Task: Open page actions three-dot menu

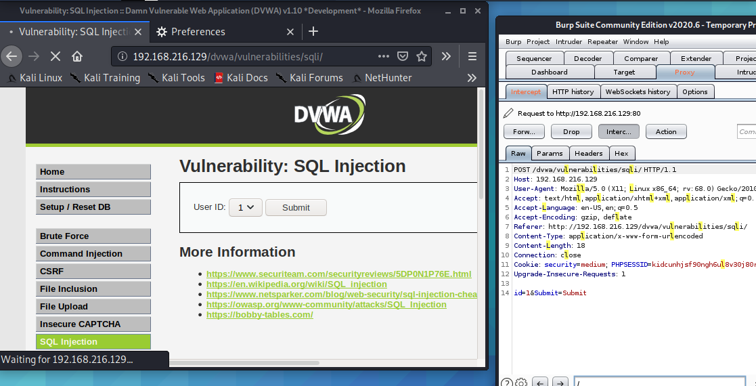Action: [384, 56]
